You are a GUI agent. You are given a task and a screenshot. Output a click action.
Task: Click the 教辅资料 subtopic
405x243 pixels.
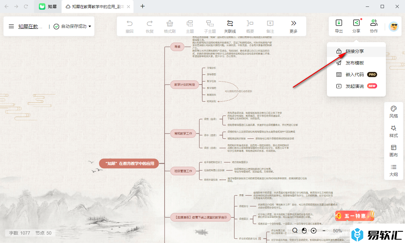pyautogui.click(x=211, y=95)
